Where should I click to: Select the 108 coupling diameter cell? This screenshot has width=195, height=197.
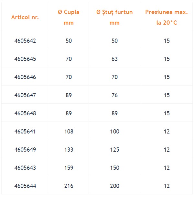pyautogui.click(x=69, y=132)
